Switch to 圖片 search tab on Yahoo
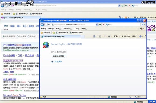156x103 pixels. pos(19,26)
